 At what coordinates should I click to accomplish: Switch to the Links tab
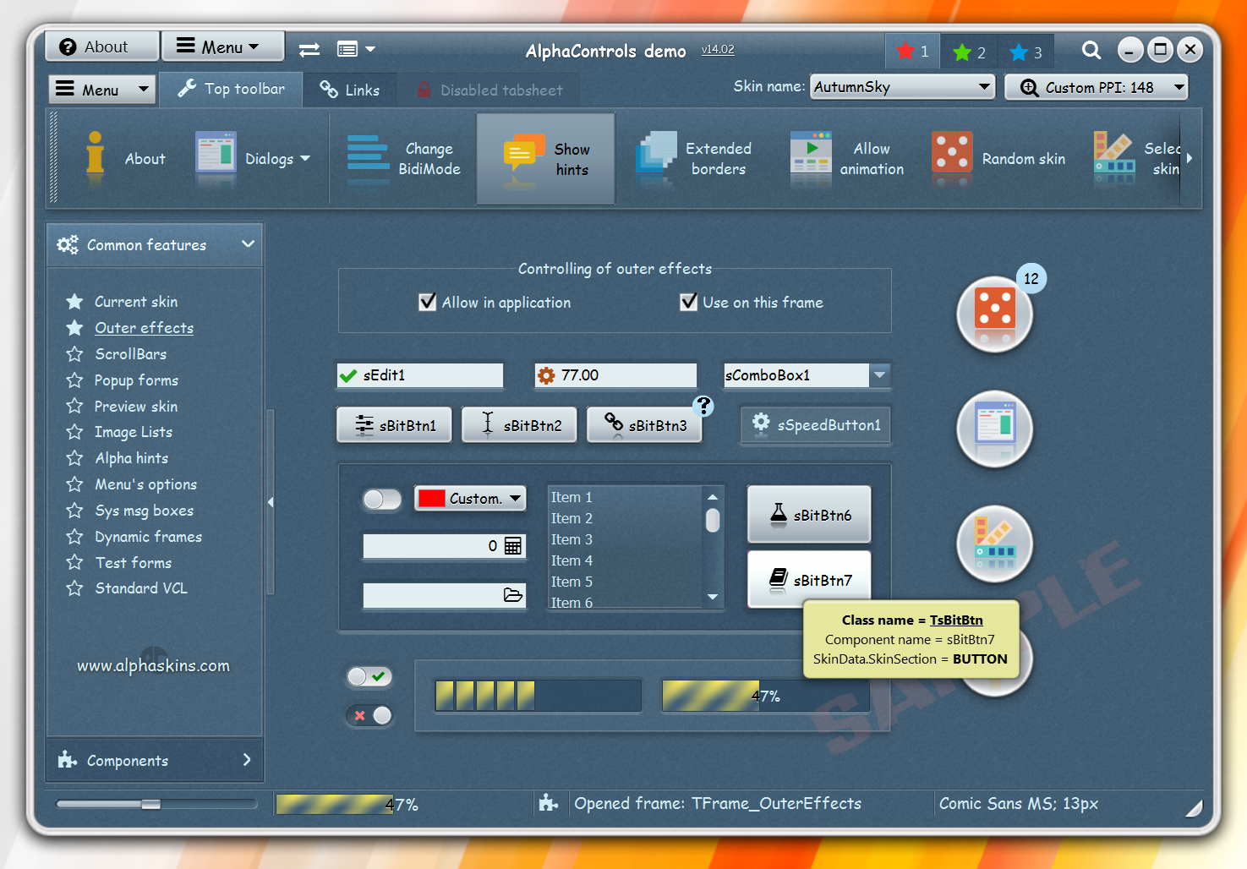[349, 90]
